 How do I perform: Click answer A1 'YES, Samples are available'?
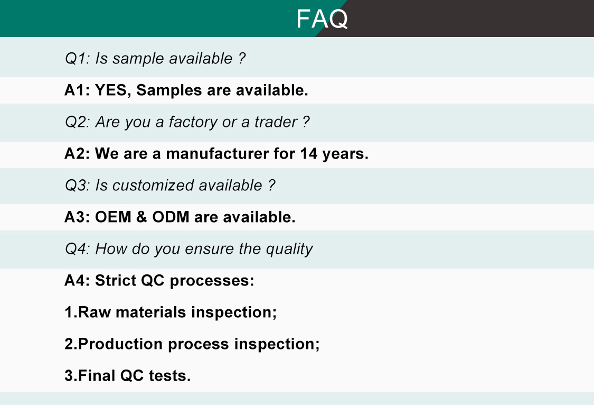click(186, 90)
